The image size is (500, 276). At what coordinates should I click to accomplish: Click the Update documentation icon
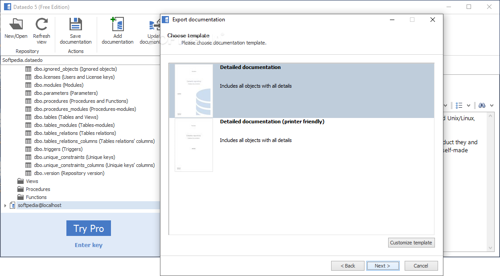[x=155, y=25]
